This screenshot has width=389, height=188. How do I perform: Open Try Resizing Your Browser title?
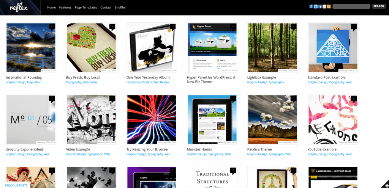[x=147, y=149]
